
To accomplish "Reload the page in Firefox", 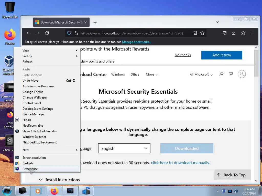I will (x=47, y=33).
